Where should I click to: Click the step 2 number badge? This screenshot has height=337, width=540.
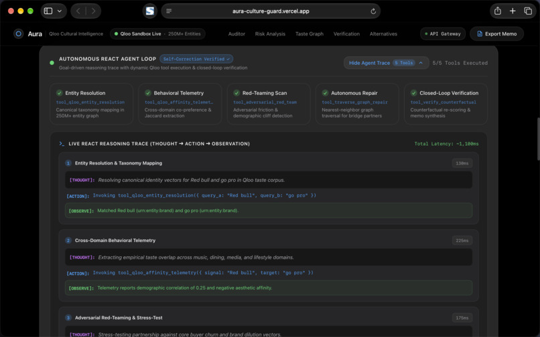(68, 240)
